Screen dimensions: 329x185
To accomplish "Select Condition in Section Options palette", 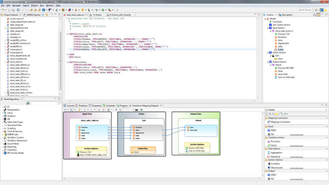I will point(274,163).
